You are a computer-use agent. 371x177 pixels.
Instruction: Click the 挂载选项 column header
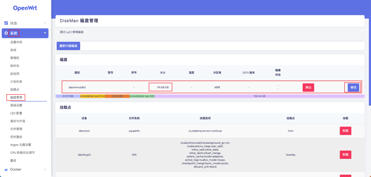[x=205, y=118]
